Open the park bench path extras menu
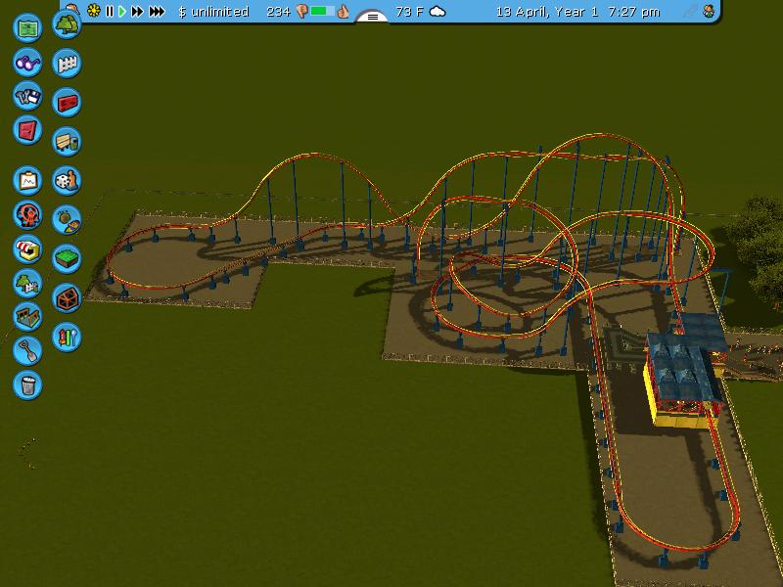The image size is (783, 587). 67,141
